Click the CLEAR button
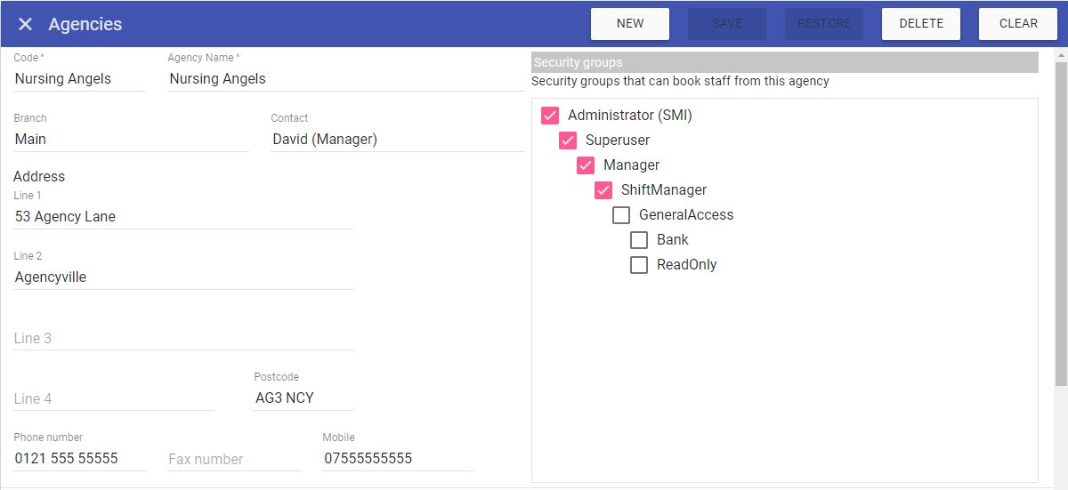 tap(1018, 24)
